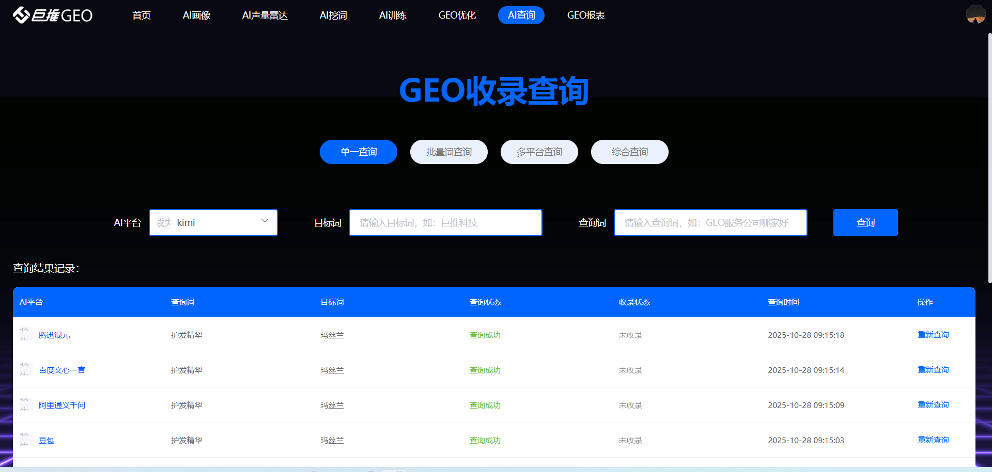Screen dimensions: 992x472
Task: Click the 目标词 input field
Action: [x=445, y=223]
